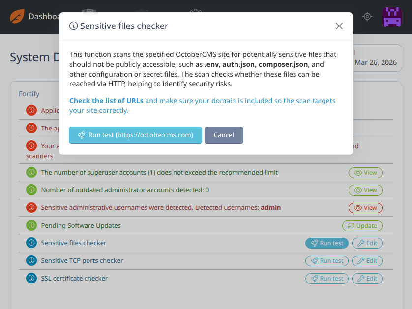Click the crosshair target icon in header
This screenshot has height=309, width=412.
click(367, 17)
